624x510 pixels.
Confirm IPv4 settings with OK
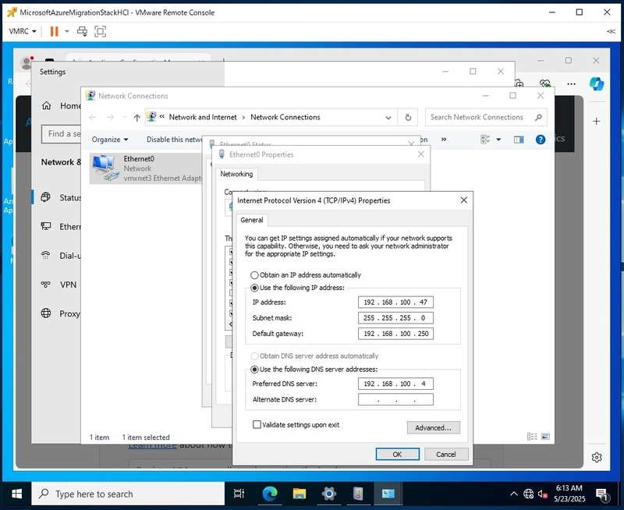[397, 455]
